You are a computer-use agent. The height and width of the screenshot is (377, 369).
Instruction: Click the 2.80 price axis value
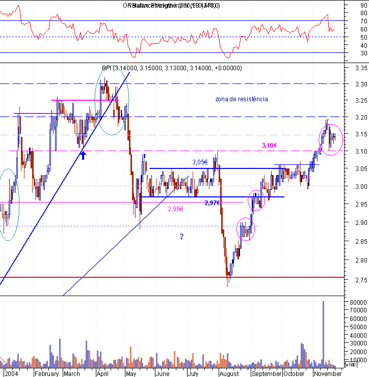(x=361, y=260)
